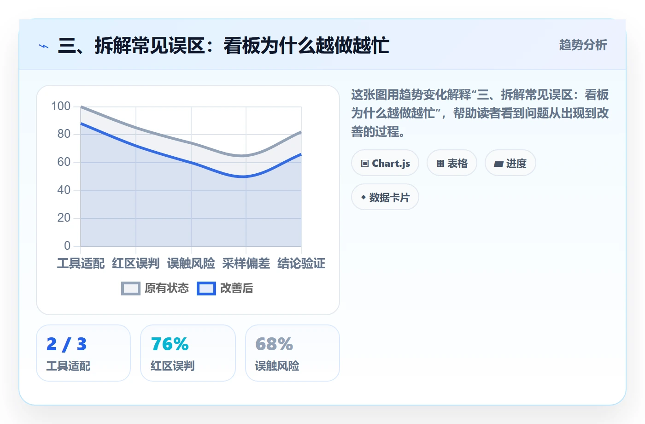The image size is (645, 424).
Task: Click the grid icon in the 表格 chip
Action: pyautogui.click(x=440, y=164)
